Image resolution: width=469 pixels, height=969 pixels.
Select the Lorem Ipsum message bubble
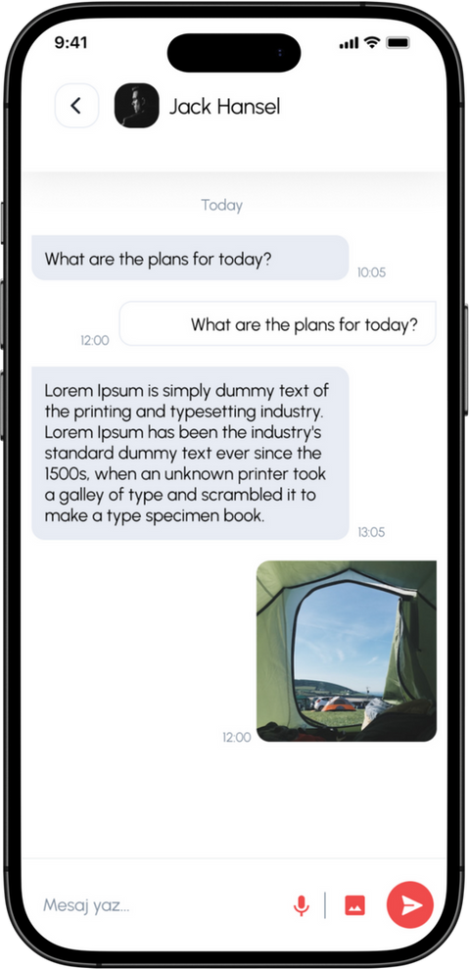tap(190, 454)
